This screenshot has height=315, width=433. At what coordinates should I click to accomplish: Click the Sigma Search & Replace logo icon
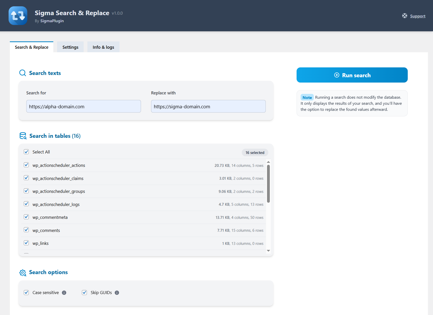coord(18,15)
